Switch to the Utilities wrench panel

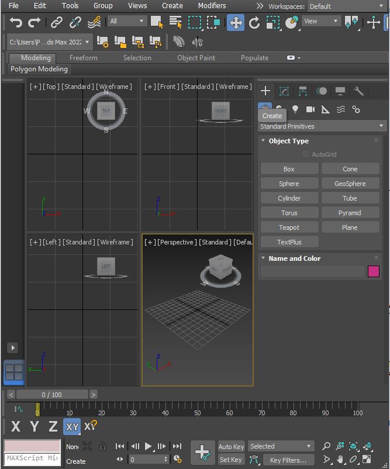point(358,91)
